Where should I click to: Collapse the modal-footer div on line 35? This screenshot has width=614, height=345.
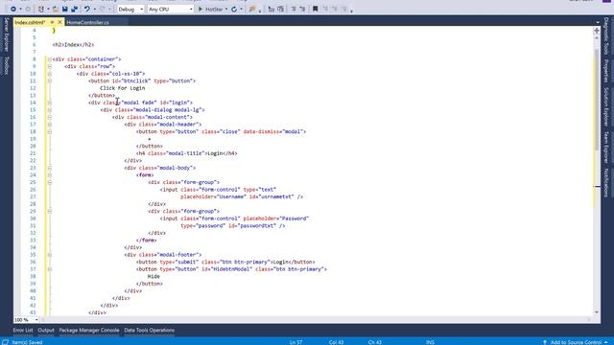coord(50,255)
